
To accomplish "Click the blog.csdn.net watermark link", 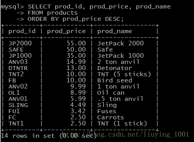I will (x=125, y=134).
